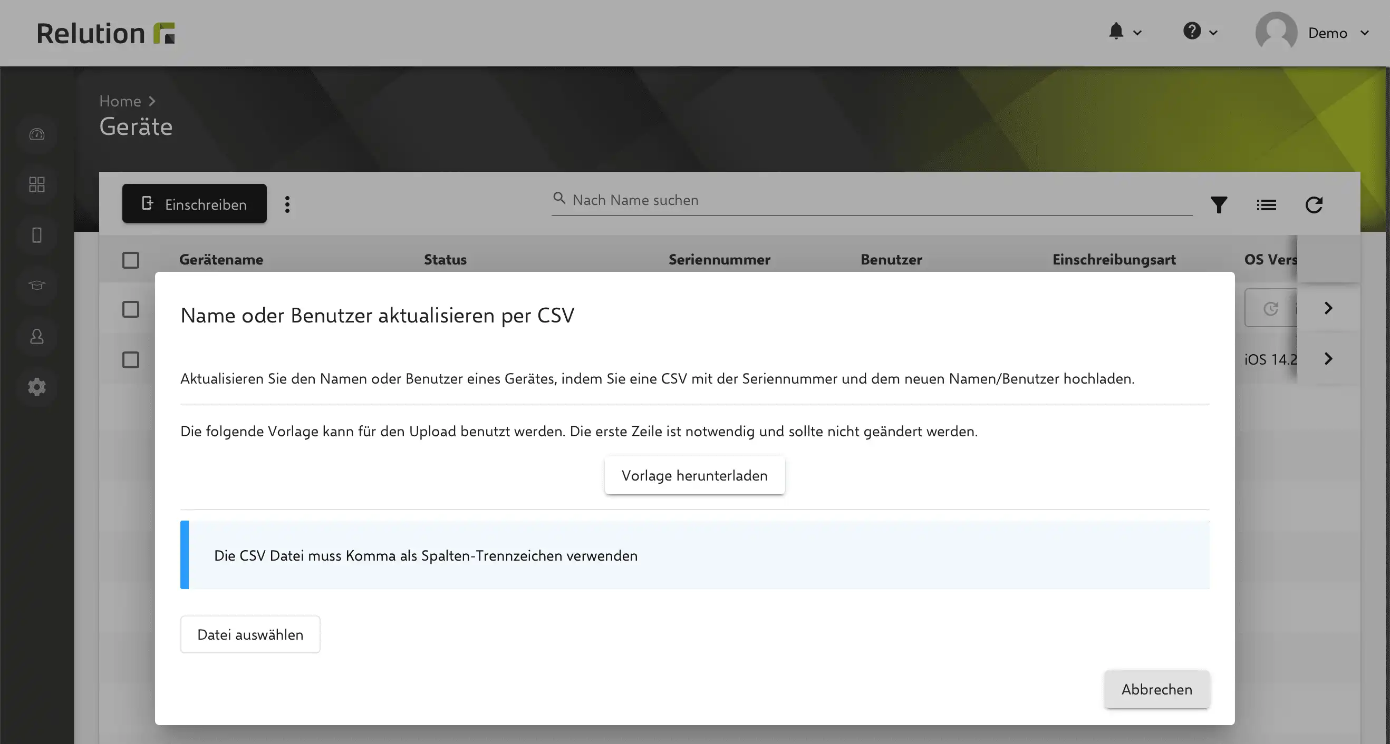1390x744 pixels.
Task: Expand the help dropdown chevron
Action: click(1213, 33)
